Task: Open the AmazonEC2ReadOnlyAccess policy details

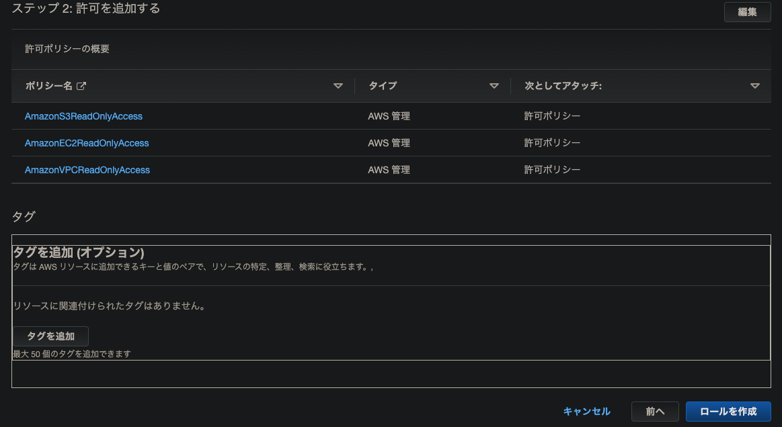Action: click(x=87, y=142)
